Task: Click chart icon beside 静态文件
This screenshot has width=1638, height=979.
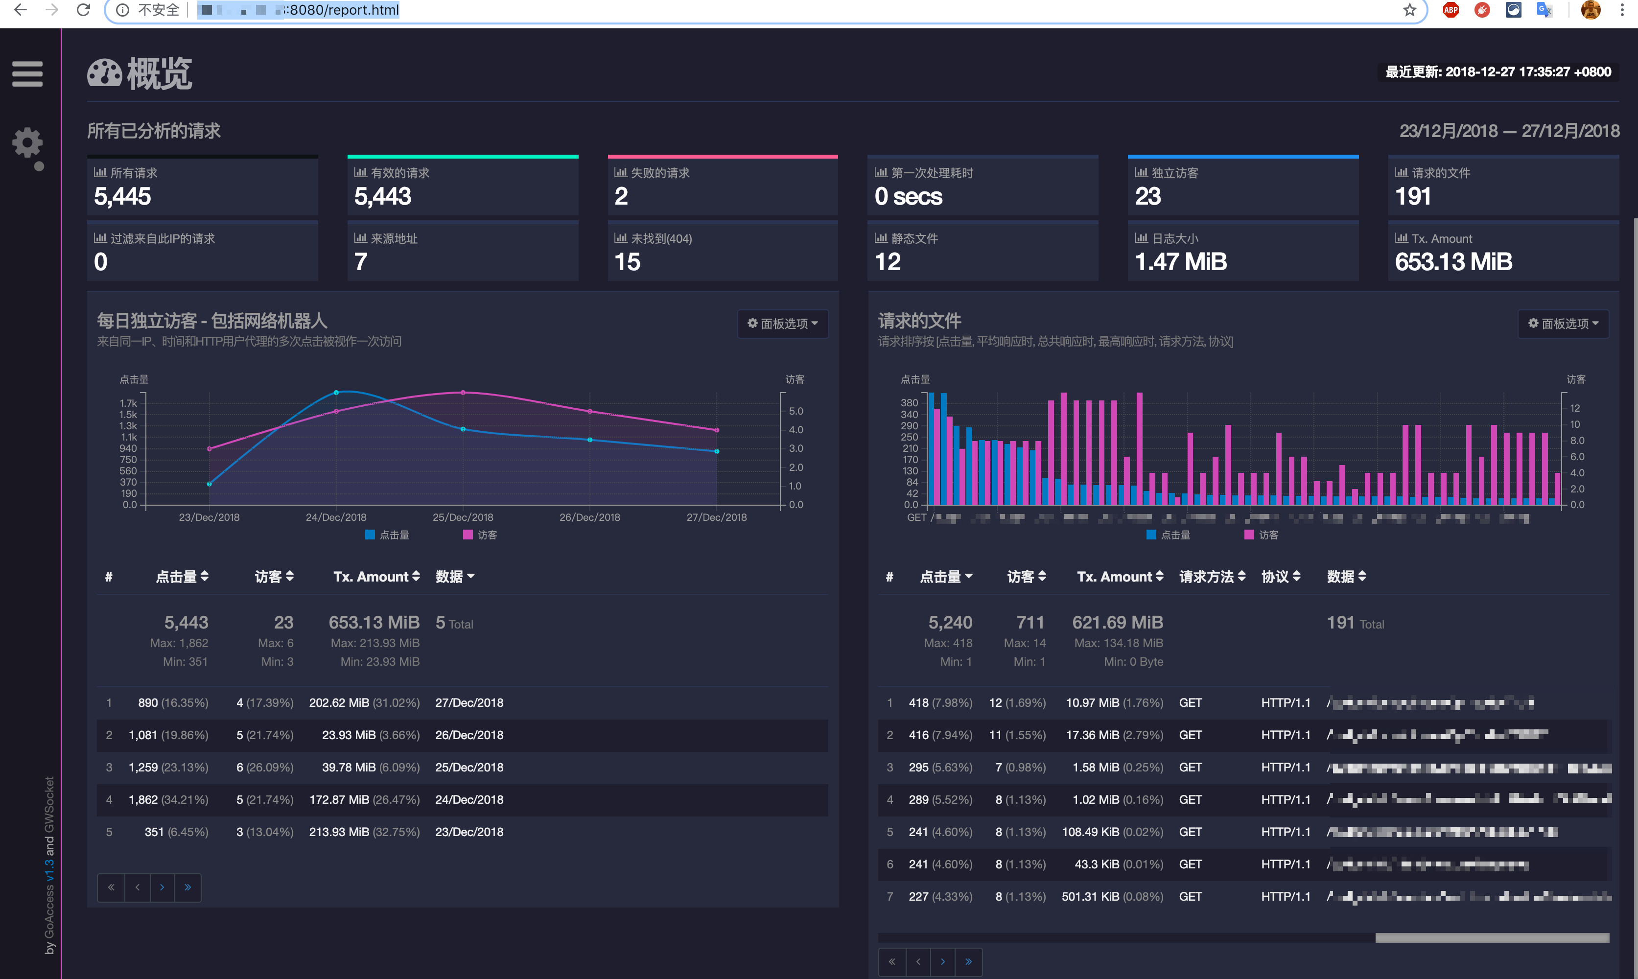Action: [x=881, y=238]
